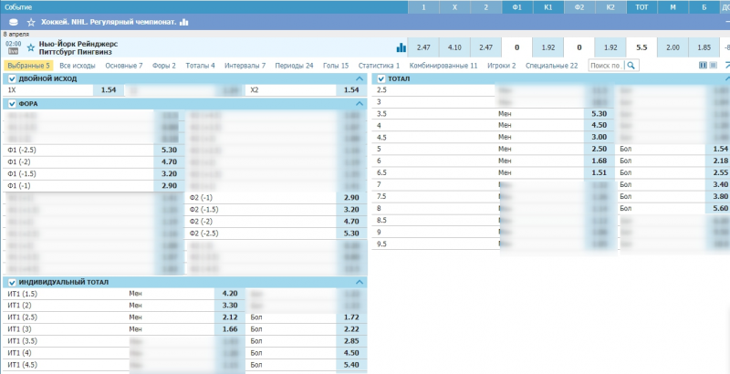
Task: Toggle the Фора market checkbox
Action: [x=12, y=104]
